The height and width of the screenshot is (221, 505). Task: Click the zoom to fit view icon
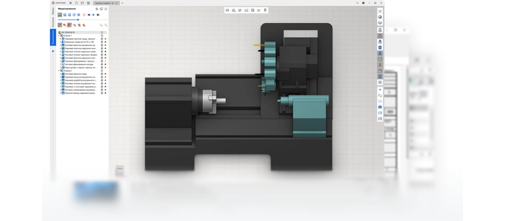coord(380,10)
